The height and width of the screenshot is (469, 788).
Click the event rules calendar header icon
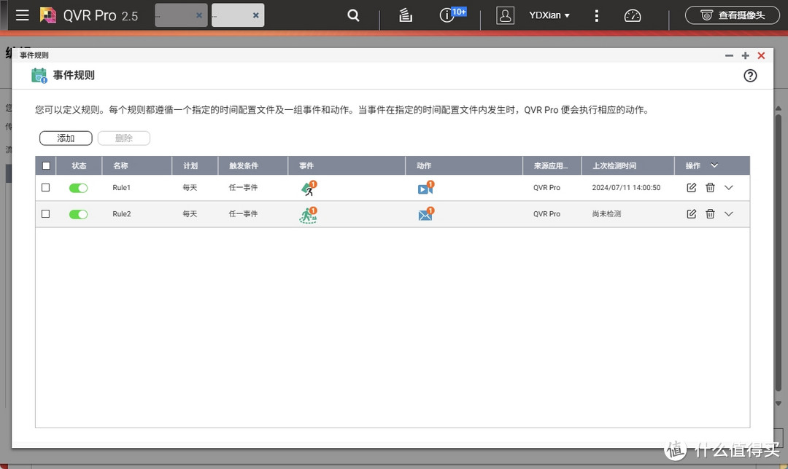[x=39, y=74]
